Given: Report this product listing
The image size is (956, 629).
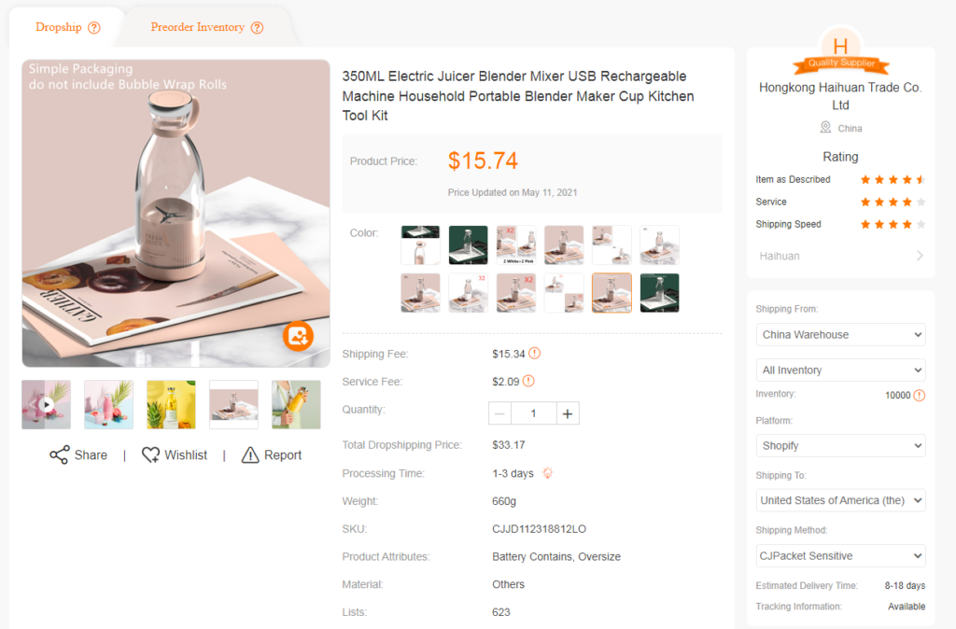Looking at the screenshot, I should pos(272,454).
